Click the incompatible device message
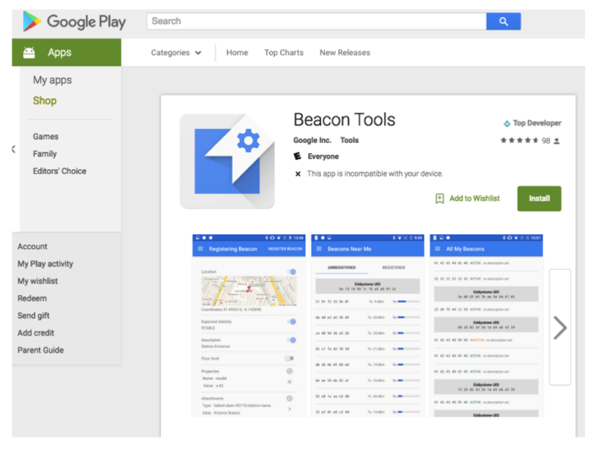The image size is (594, 449). point(375,174)
